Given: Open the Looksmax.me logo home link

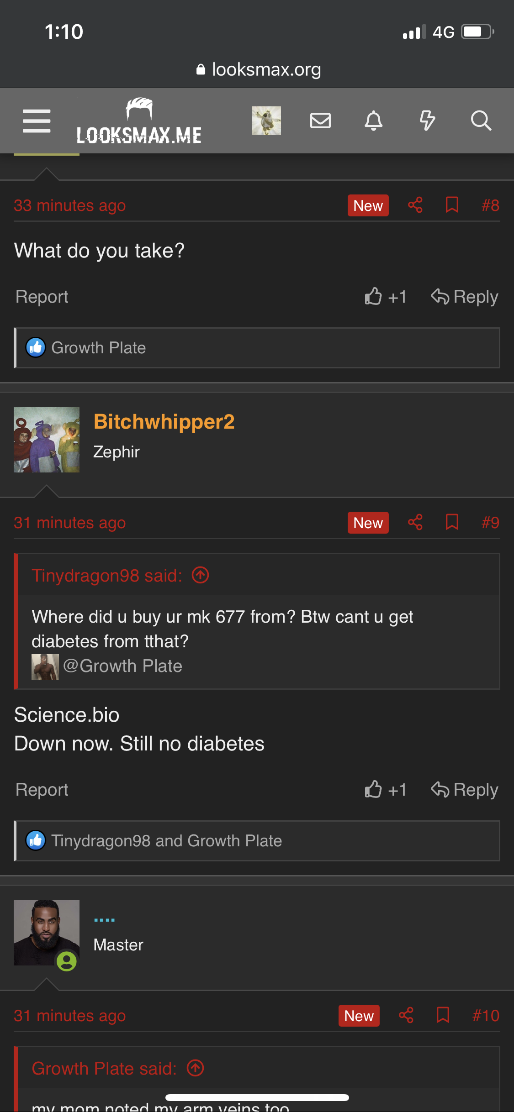Looking at the screenshot, I should 139,121.
